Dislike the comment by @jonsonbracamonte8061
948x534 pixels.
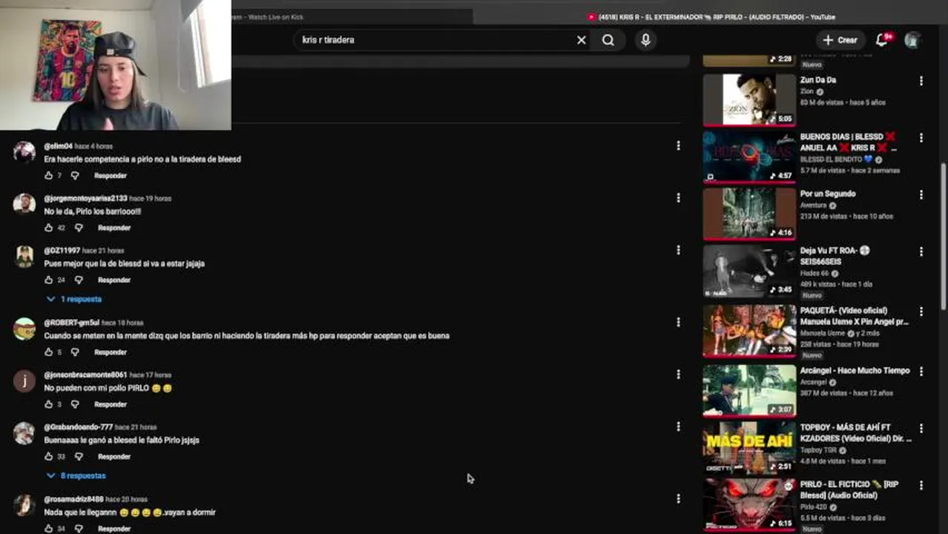[75, 404]
